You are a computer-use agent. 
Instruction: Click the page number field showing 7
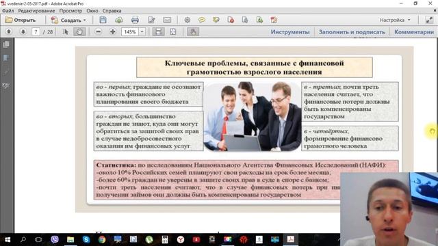(x=36, y=32)
